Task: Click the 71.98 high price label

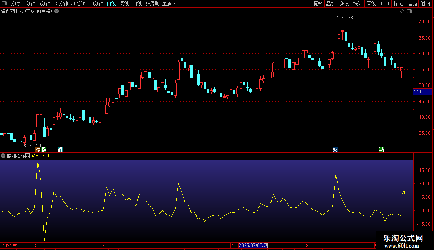Action: pyautogui.click(x=347, y=17)
